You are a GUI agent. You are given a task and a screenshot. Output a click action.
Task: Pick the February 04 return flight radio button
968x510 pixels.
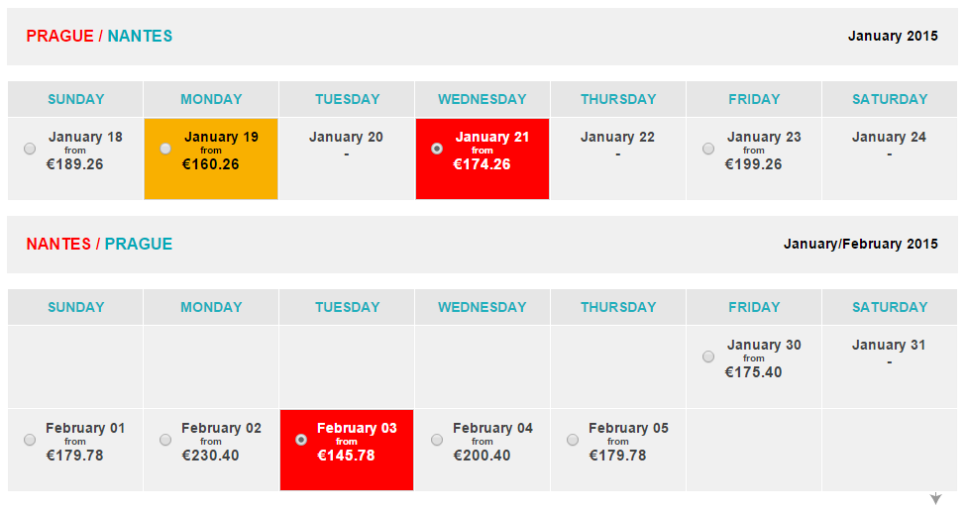point(437,440)
